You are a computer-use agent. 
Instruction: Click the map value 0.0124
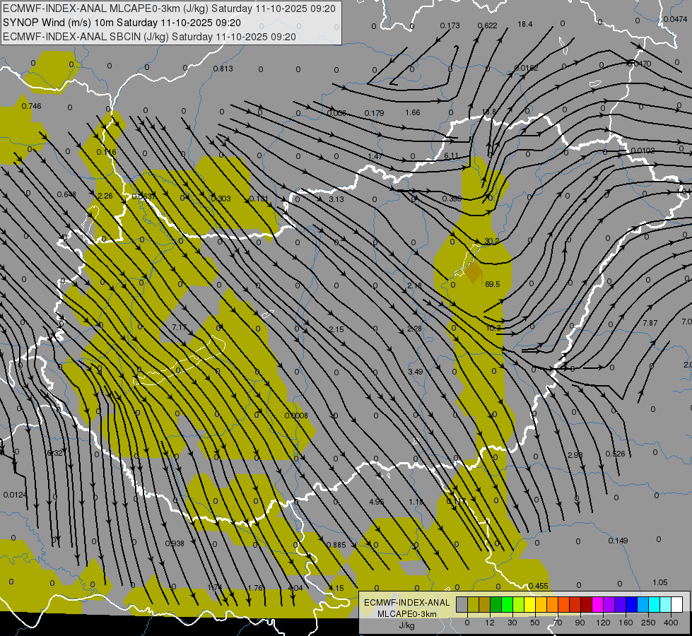[x=15, y=495]
